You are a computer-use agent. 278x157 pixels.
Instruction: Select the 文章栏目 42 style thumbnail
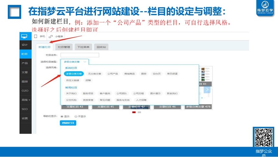click(136, 107)
